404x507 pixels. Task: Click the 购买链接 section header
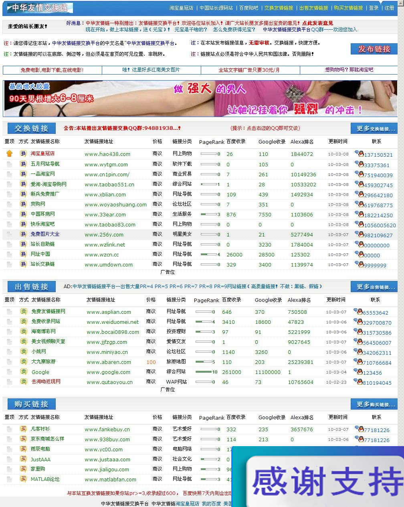pyautogui.click(x=31, y=404)
